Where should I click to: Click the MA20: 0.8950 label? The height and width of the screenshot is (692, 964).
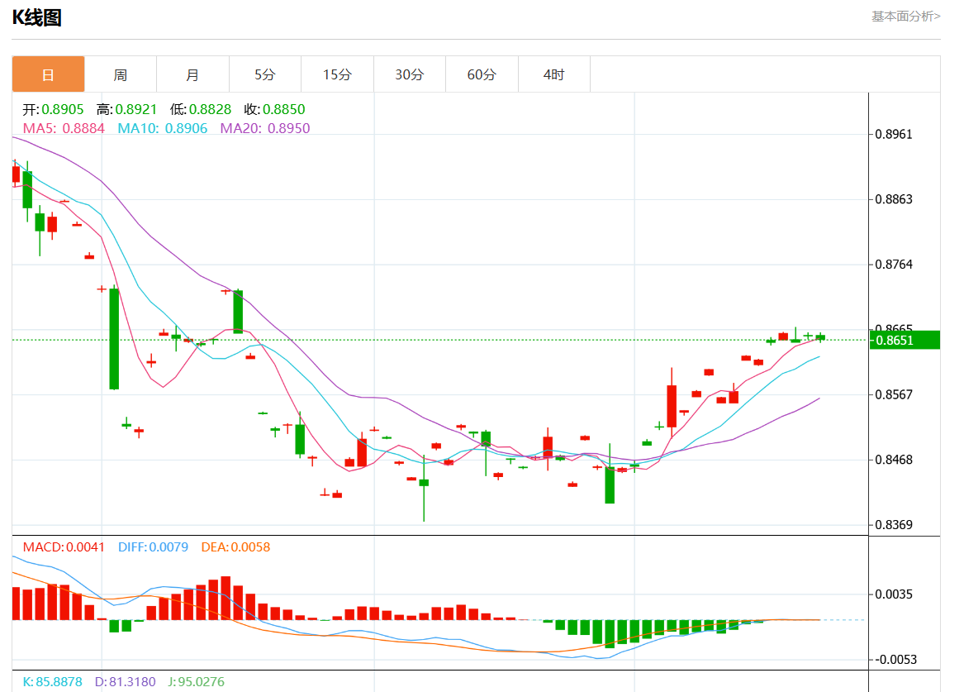[x=265, y=128]
